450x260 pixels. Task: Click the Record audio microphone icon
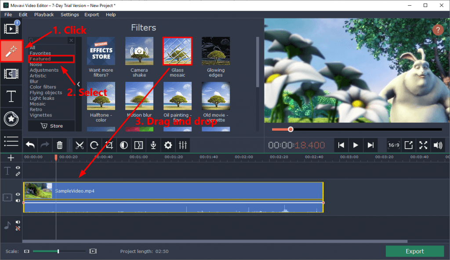153,145
